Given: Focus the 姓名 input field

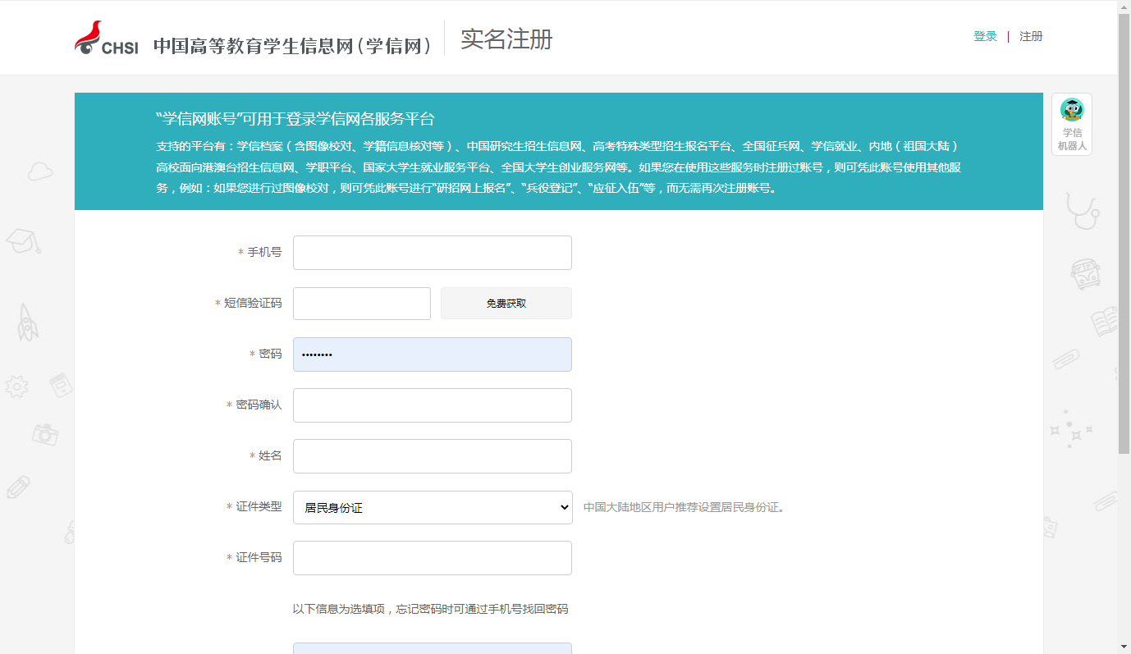Looking at the screenshot, I should click(x=433, y=456).
